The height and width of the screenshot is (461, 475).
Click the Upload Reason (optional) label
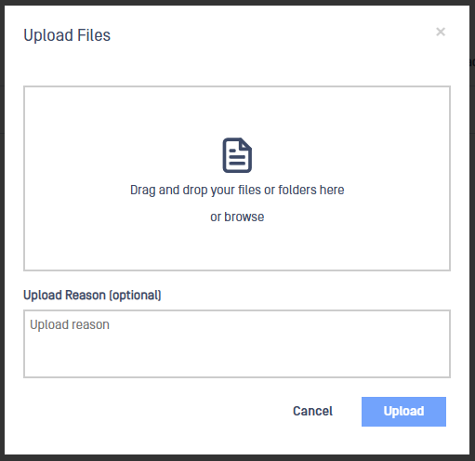92,295
